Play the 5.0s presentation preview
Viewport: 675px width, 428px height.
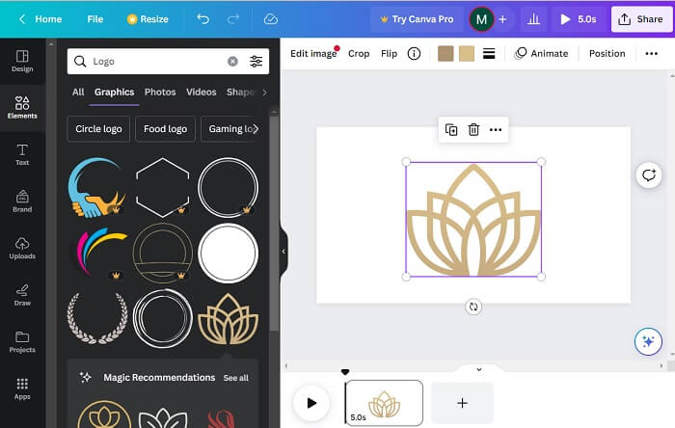(579, 19)
